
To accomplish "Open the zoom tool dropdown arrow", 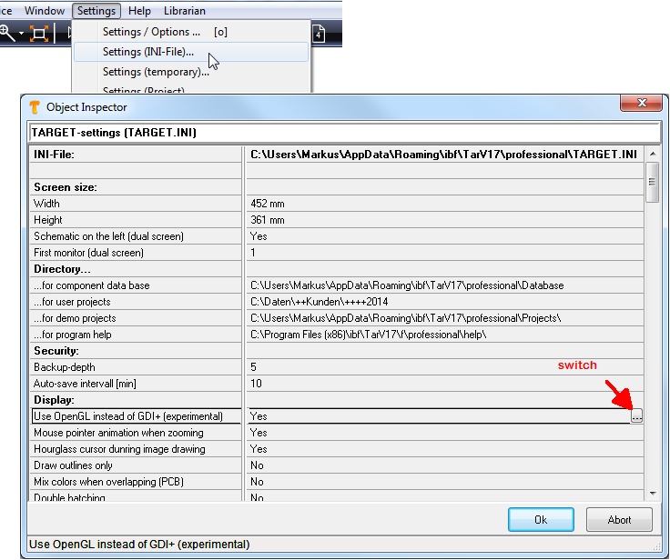I will click(21, 34).
